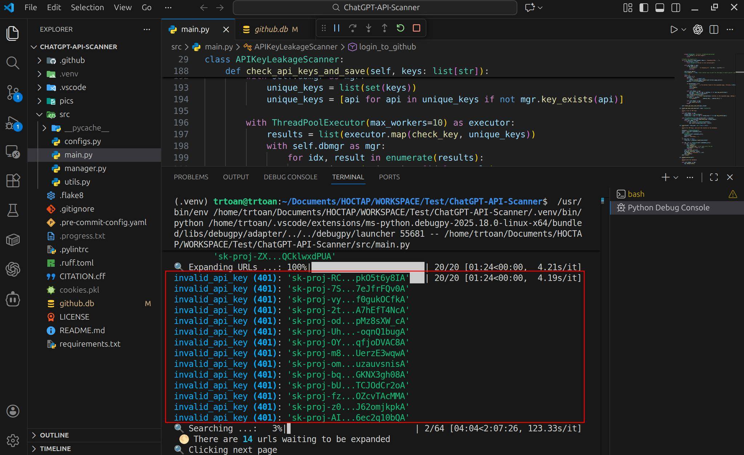744x455 pixels.
Task: Toggle the secondary side bar layout button
Action: pyautogui.click(x=676, y=8)
